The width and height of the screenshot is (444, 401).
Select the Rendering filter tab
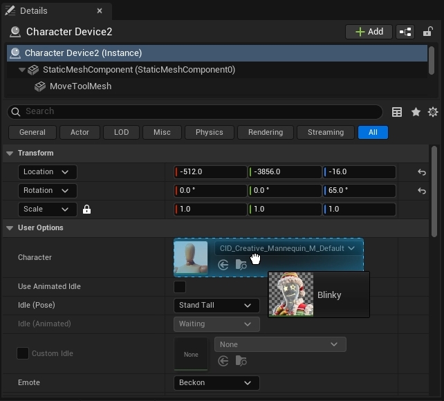[x=266, y=132]
